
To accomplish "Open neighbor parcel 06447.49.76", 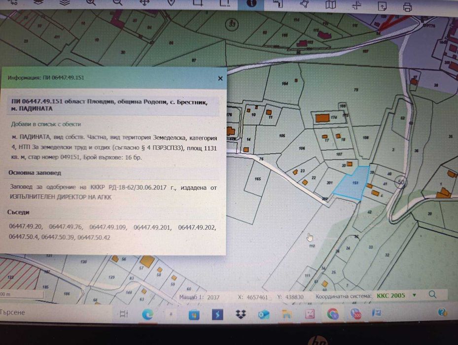I will pos(66,226).
